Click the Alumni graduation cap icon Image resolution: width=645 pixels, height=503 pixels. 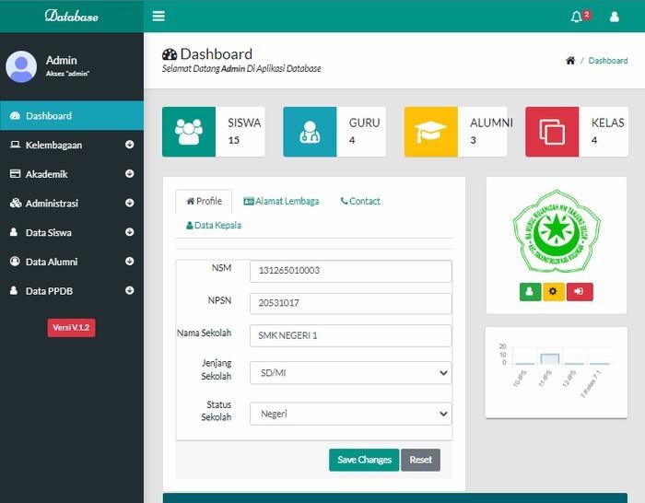coord(430,132)
